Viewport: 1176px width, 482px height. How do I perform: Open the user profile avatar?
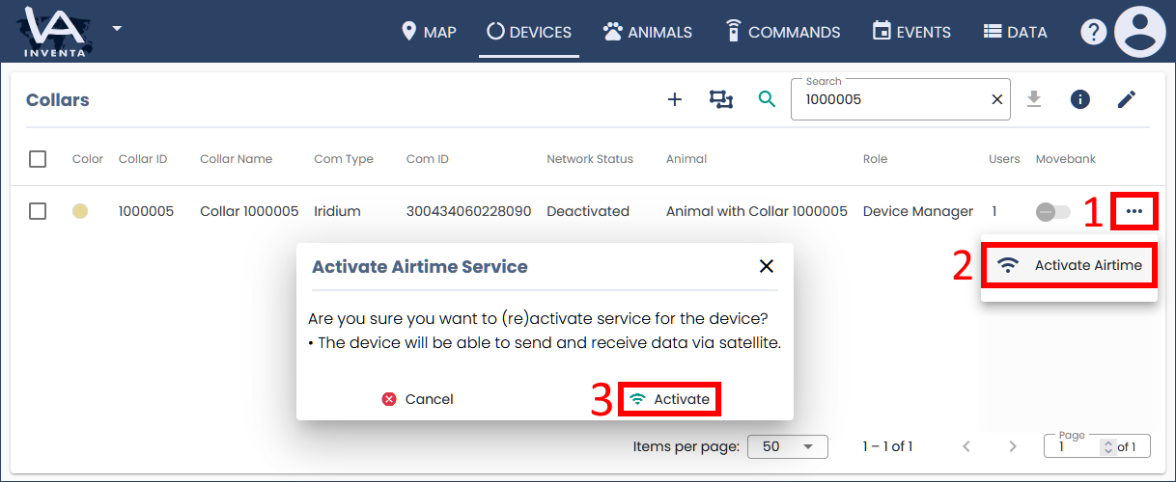[x=1139, y=32]
